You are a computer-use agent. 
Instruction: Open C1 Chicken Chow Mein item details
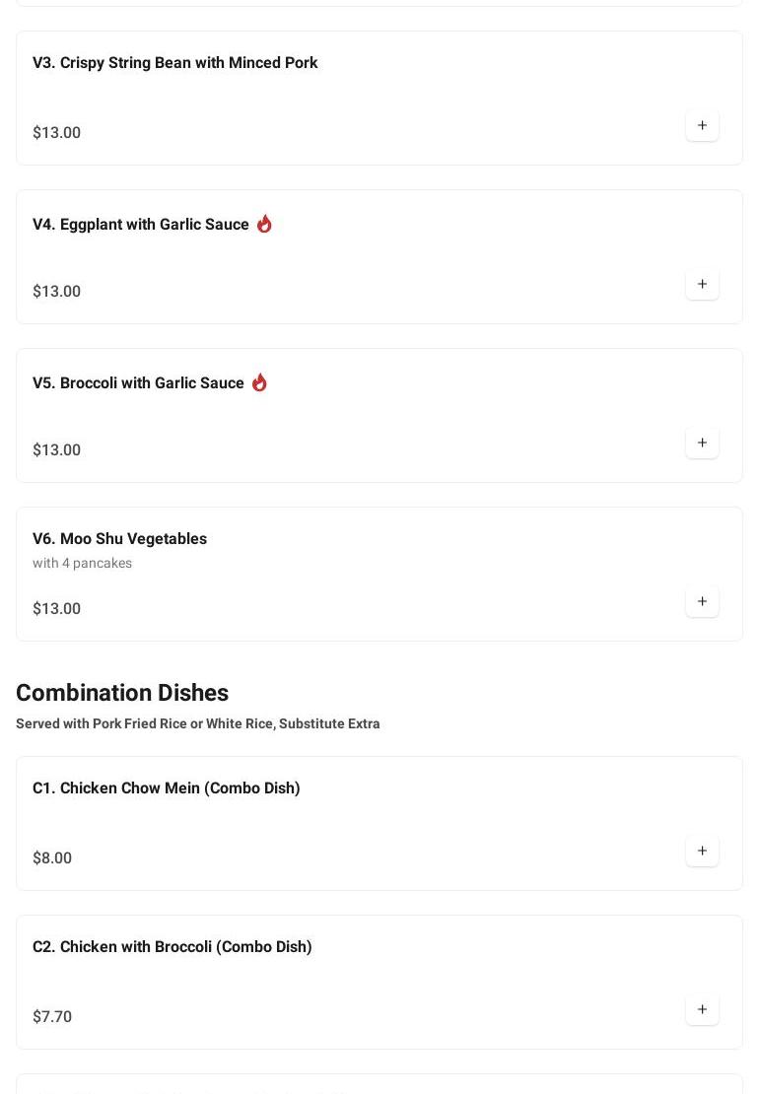(166, 788)
